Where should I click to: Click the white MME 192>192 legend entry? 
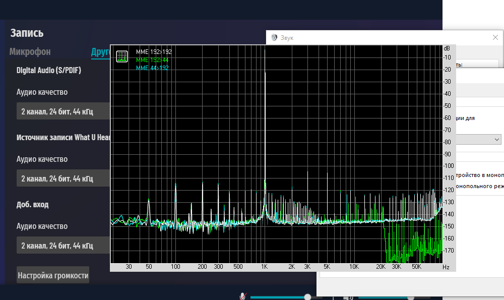(x=154, y=52)
